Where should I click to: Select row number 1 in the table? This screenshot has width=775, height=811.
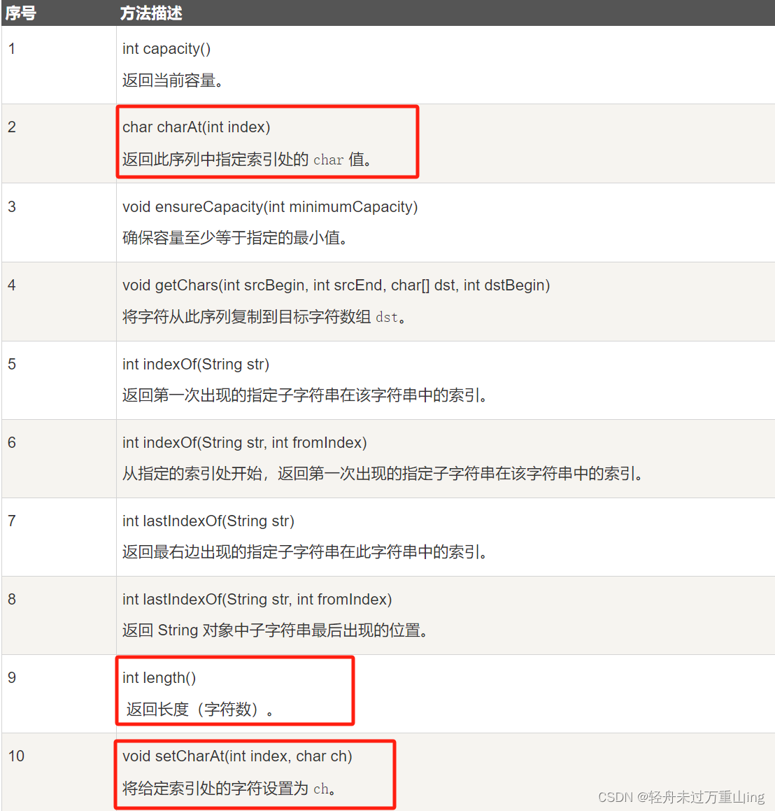coord(11,48)
